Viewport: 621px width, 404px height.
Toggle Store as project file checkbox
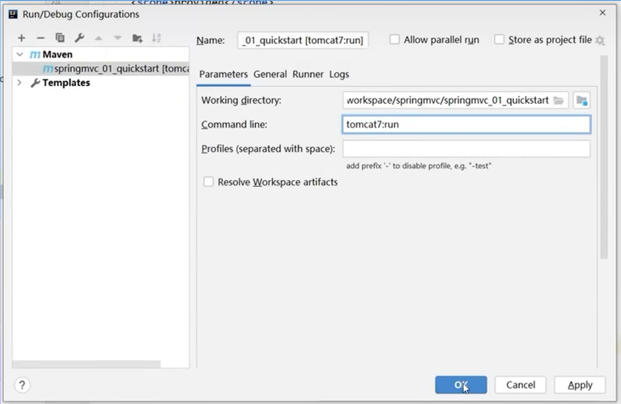(x=499, y=40)
